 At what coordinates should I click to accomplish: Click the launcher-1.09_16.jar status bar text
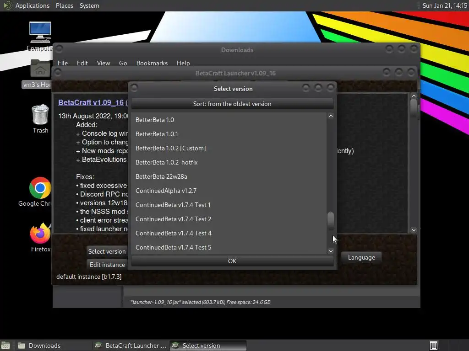201,302
